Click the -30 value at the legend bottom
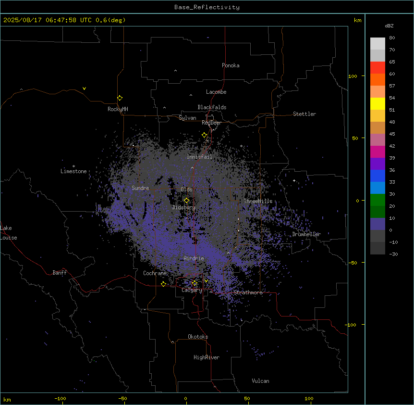Screen dimensions: 414x405 point(393,254)
